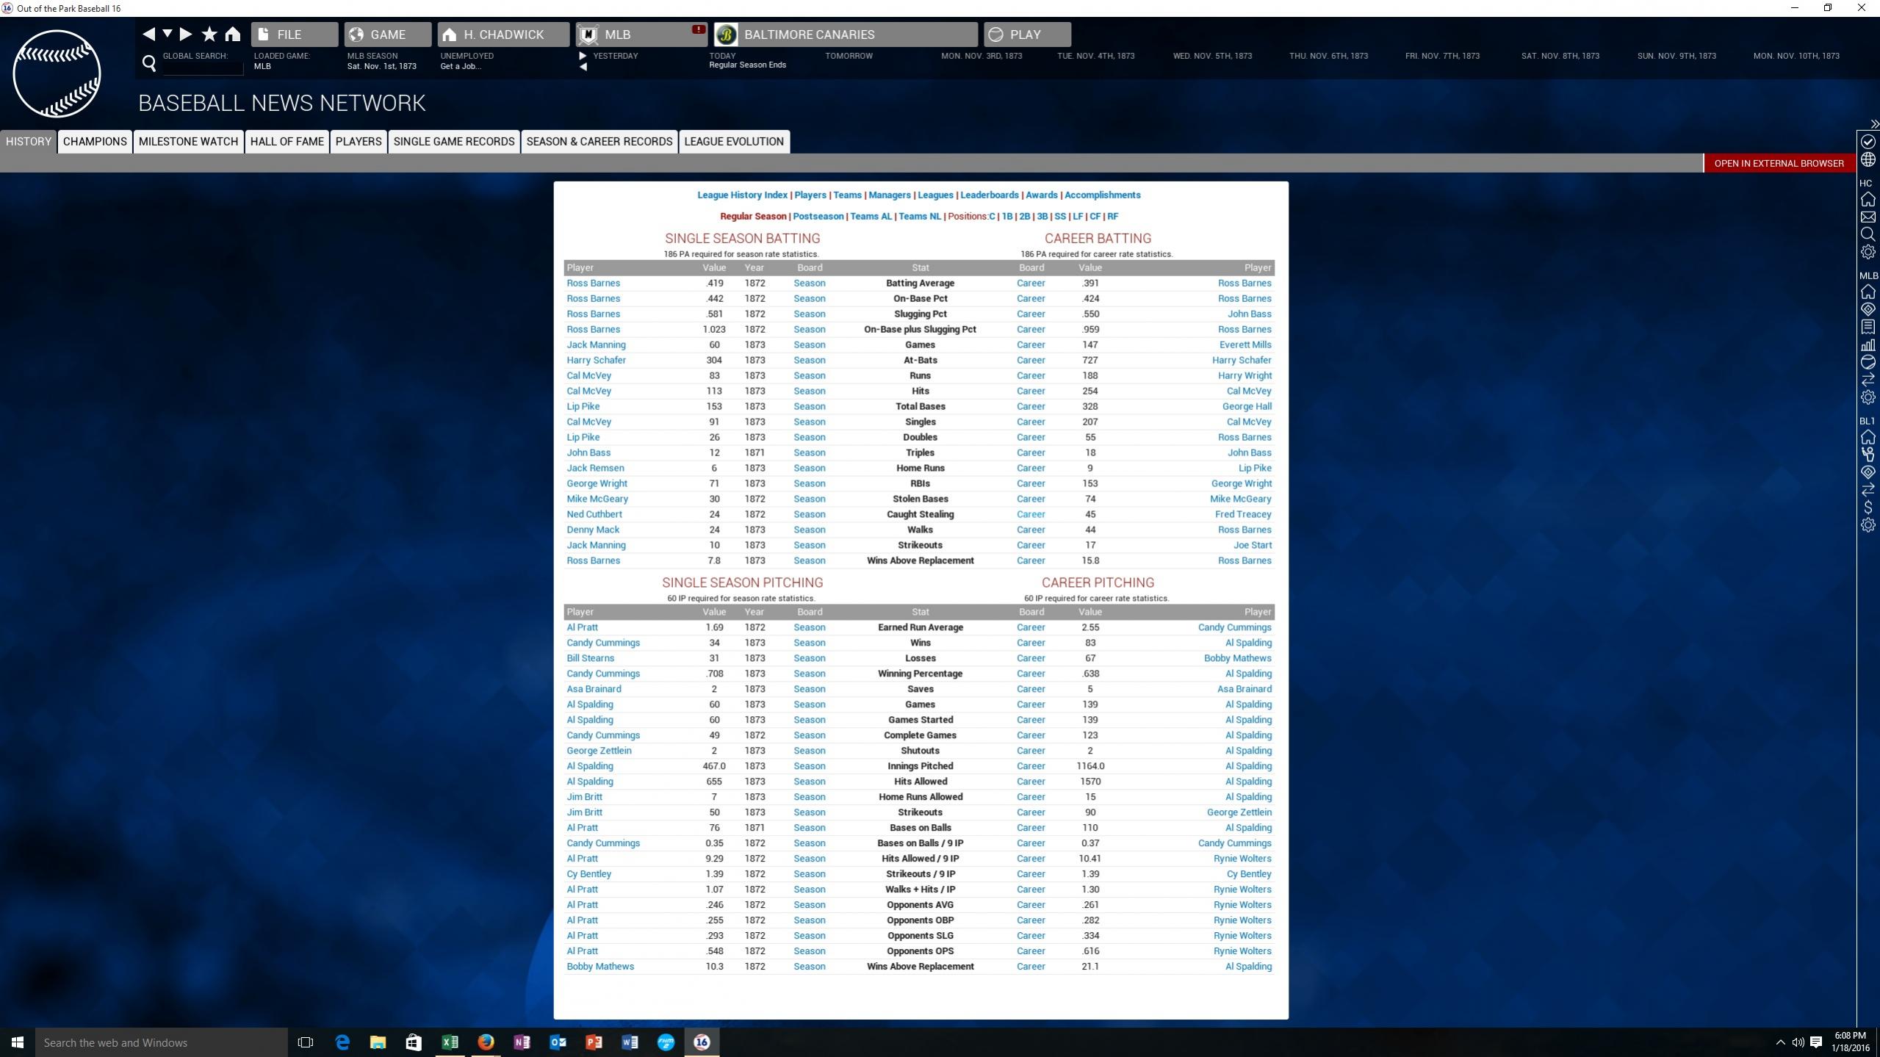Click the BL1 dollar sign finances icon
Viewport: 1880px width, 1057px height.
click(x=1868, y=508)
